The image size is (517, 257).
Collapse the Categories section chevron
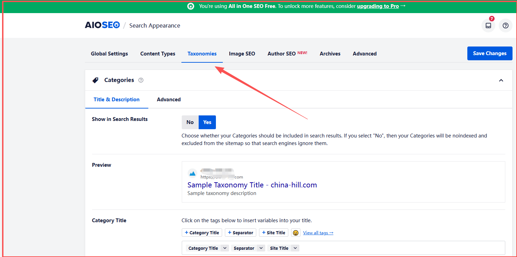coord(501,80)
